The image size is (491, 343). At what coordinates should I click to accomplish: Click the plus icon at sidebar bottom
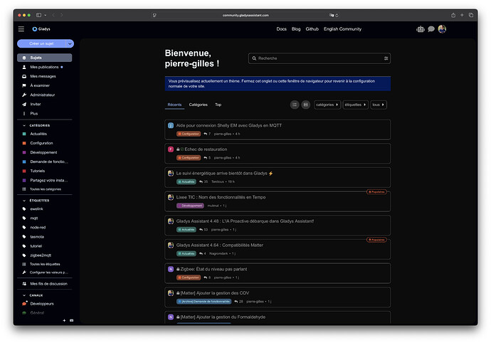[x=63, y=320]
